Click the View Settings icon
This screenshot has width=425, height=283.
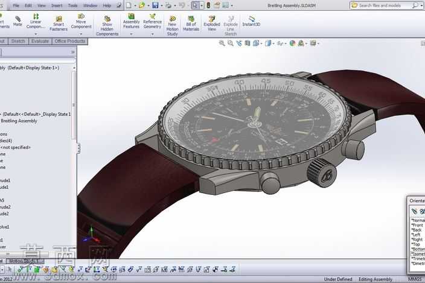[313, 43]
